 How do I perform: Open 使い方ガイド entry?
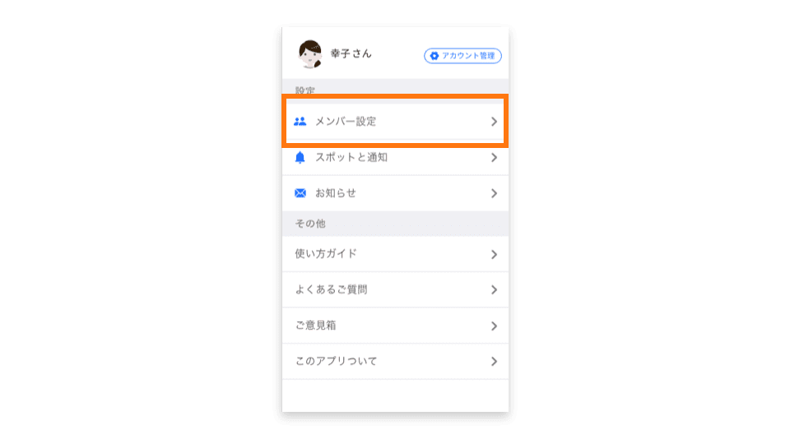(396, 254)
